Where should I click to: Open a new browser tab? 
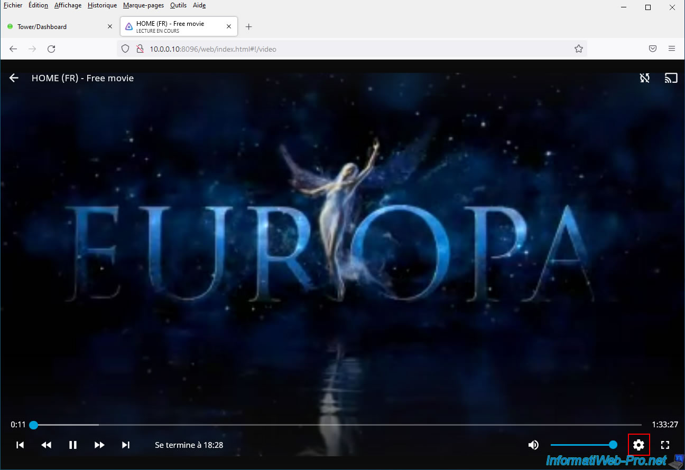pos(249,27)
